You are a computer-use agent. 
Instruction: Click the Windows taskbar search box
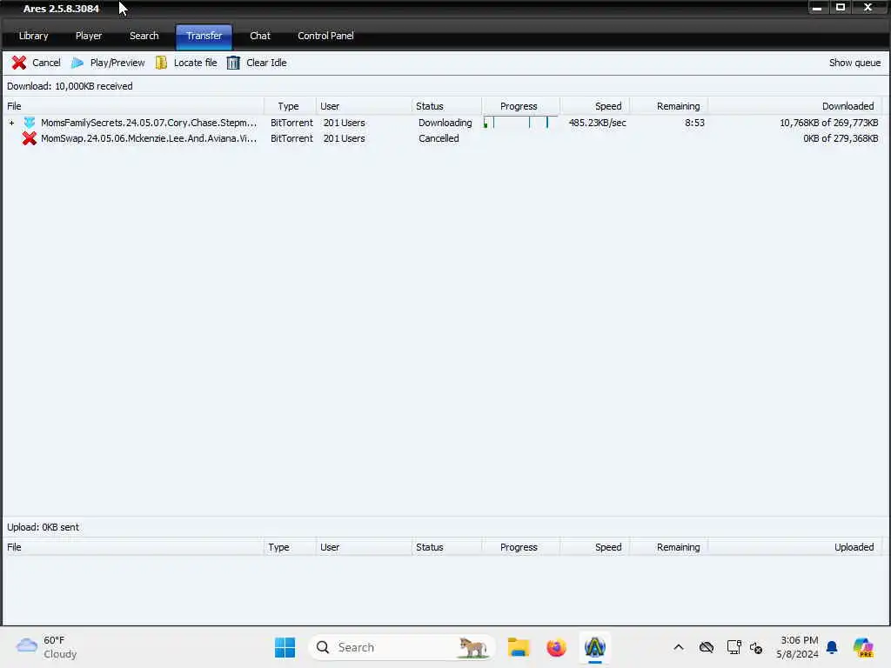(401, 647)
